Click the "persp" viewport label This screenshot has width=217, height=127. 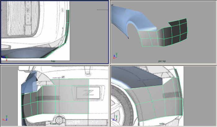[x=162, y=61]
